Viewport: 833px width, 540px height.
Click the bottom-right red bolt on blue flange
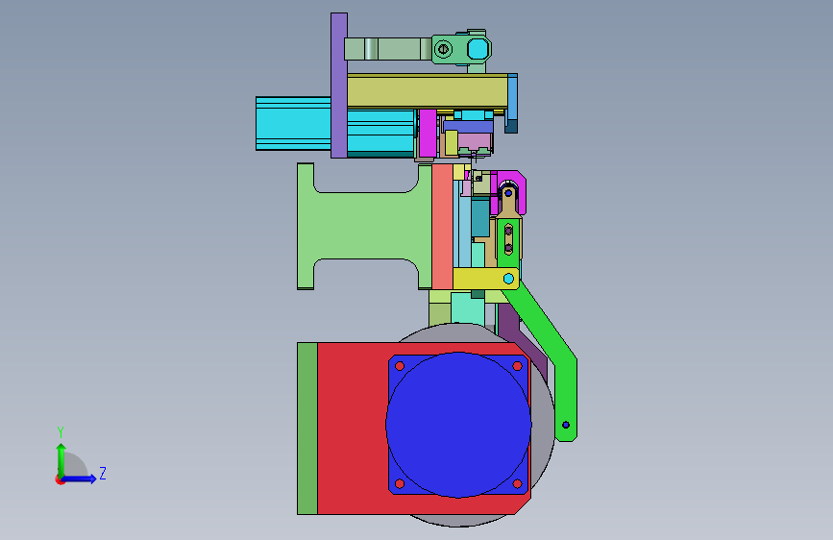pyautogui.click(x=517, y=483)
